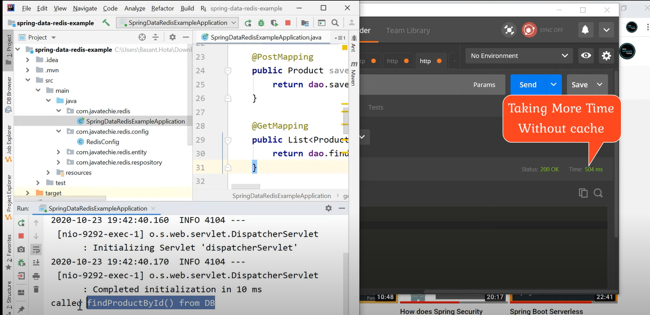Rerun application in the Run panel
This screenshot has height=315, width=650.
coord(21,223)
